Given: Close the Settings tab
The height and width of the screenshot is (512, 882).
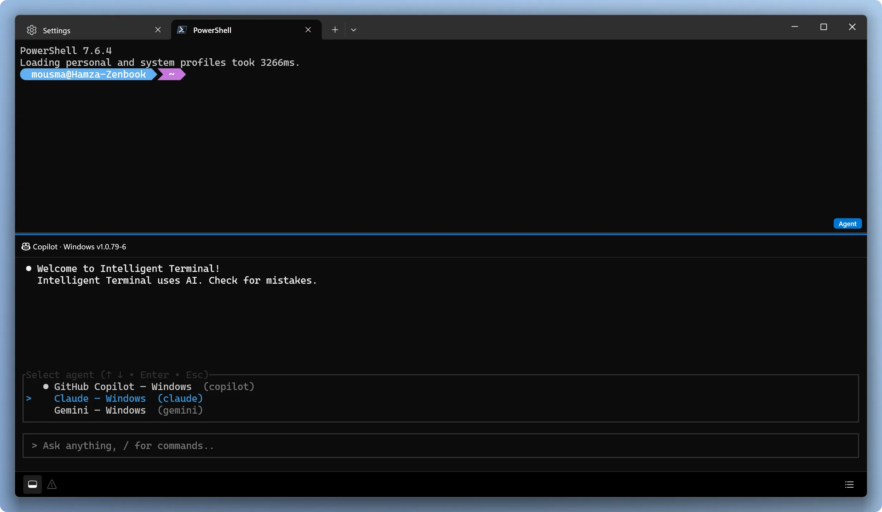Looking at the screenshot, I should tap(158, 30).
